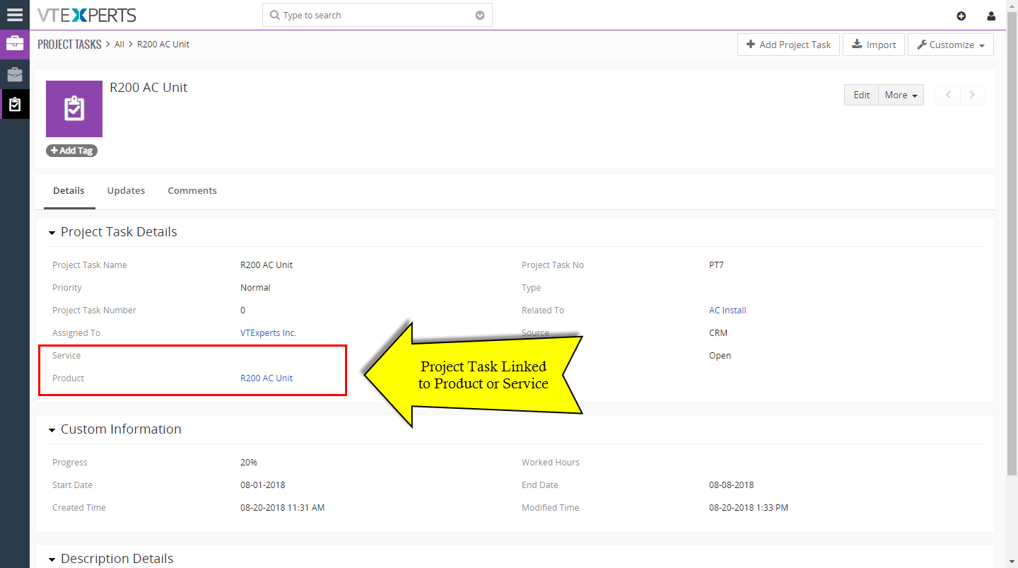The image size is (1018, 568).
Task: Switch to the Details tab
Action: 69,190
